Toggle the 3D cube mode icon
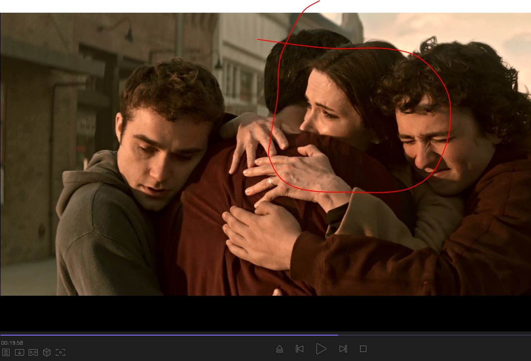Image resolution: width=531 pixels, height=361 pixels. point(47,352)
